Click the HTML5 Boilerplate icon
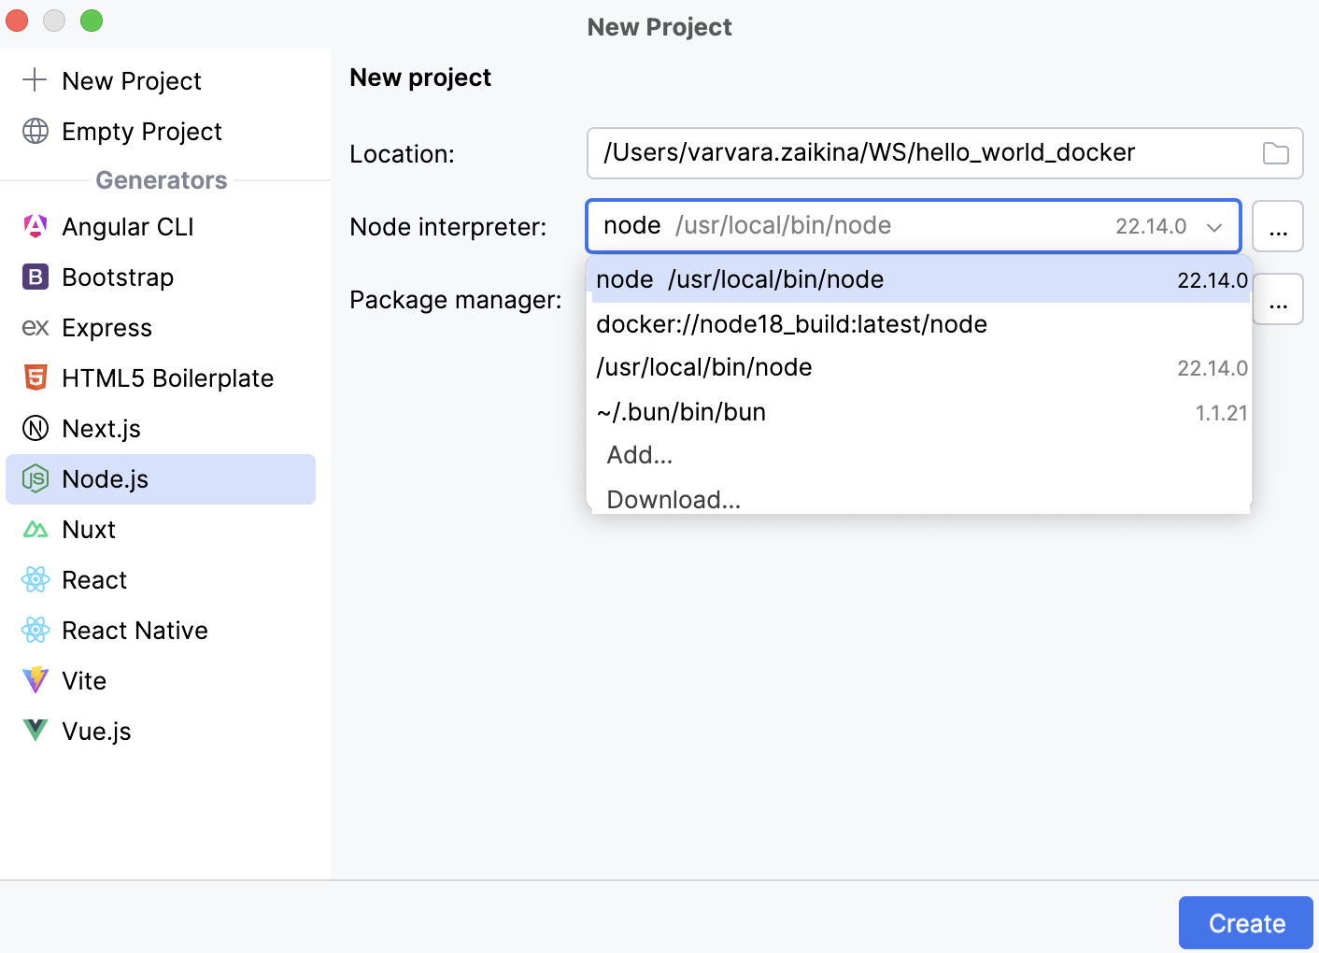1319x953 pixels. [35, 377]
